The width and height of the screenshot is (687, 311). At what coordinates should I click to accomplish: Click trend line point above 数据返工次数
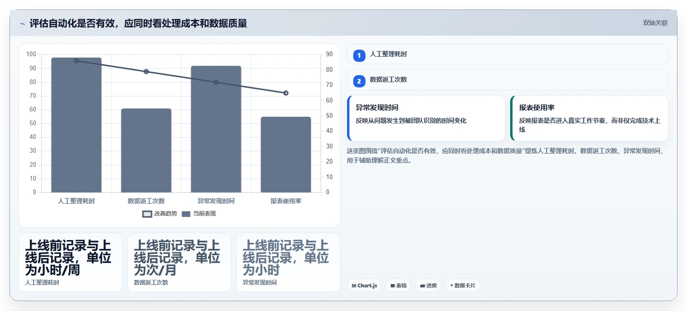[x=146, y=72]
